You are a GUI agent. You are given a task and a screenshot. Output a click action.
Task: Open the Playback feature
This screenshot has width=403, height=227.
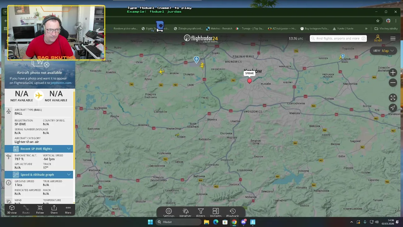[x=232, y=213]
